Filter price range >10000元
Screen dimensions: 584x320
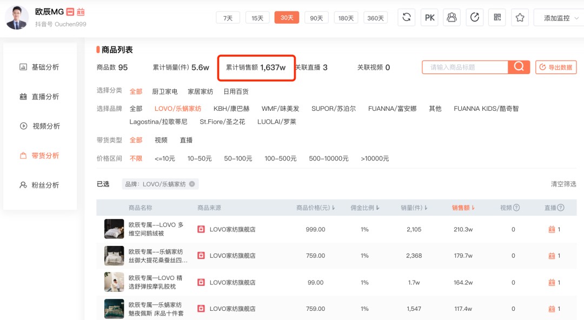point(375,158)
